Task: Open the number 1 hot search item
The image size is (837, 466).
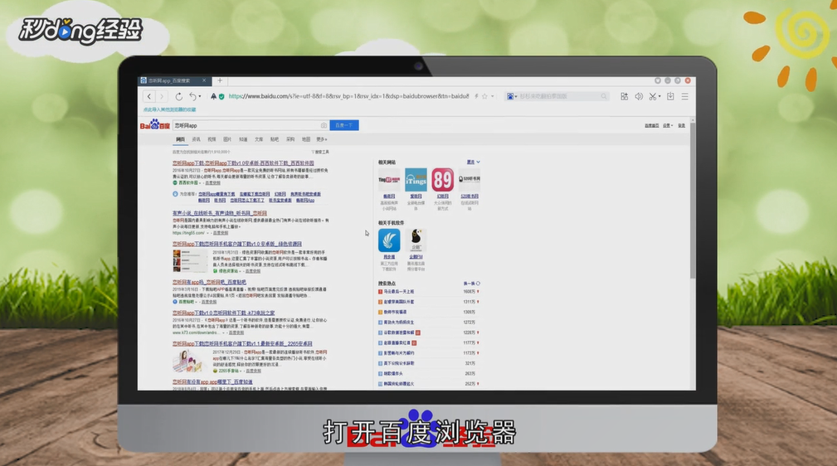Action: (x=399, y=292)
